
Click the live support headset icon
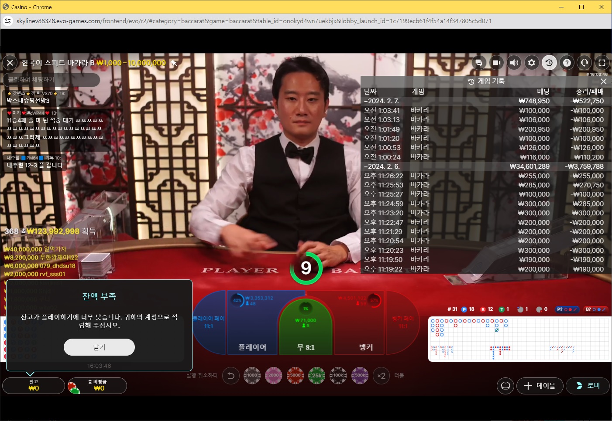[x=584, y=63]
